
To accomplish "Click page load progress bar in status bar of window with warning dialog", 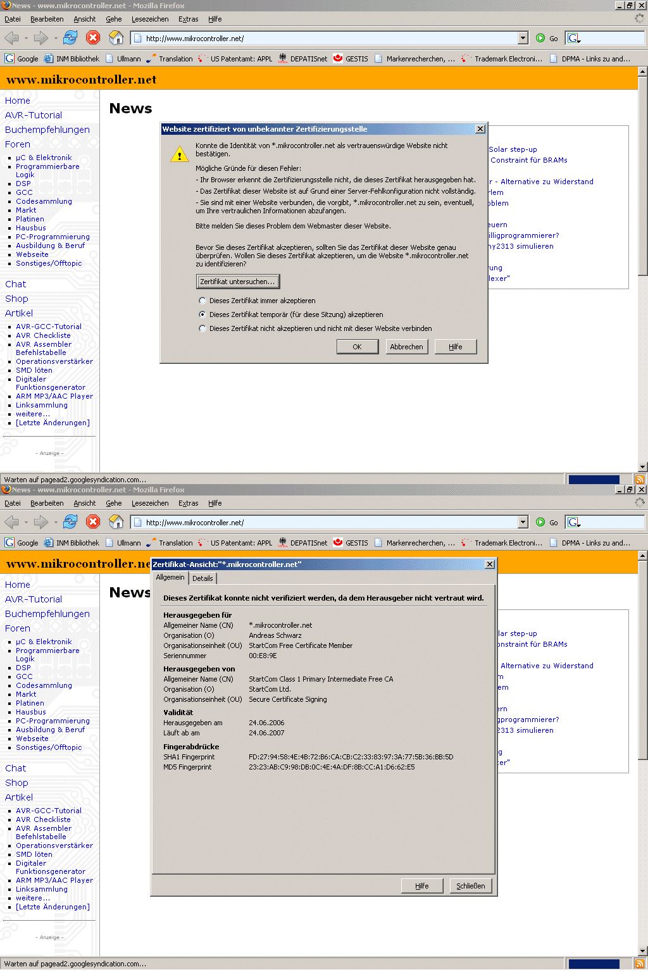I will click(594, 480).
